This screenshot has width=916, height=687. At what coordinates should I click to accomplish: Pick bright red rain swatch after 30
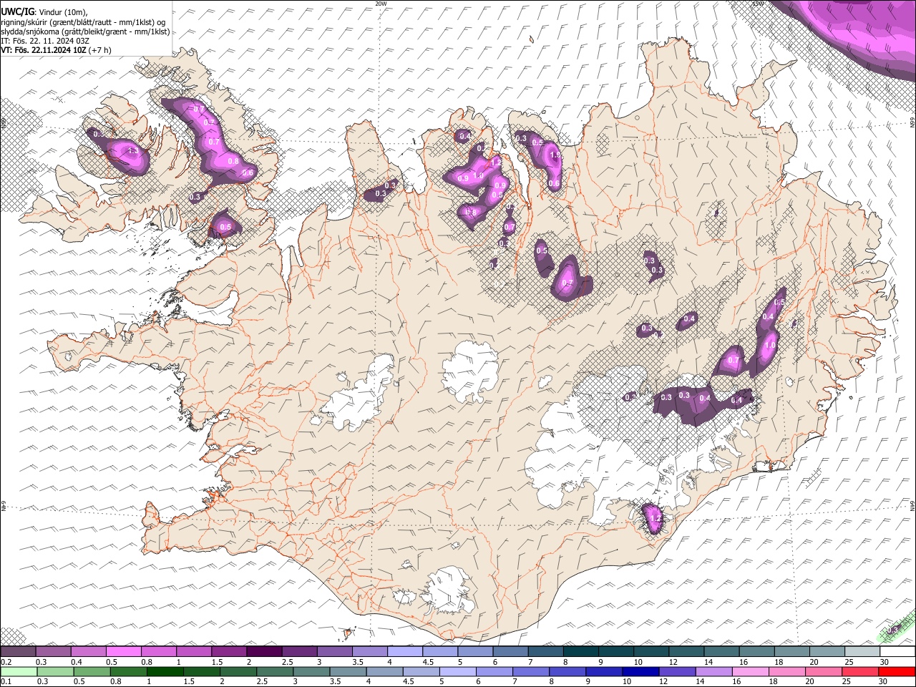[x=897, y=671]
